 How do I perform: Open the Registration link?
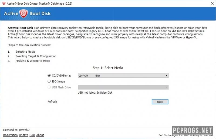[x=10, y=135]
